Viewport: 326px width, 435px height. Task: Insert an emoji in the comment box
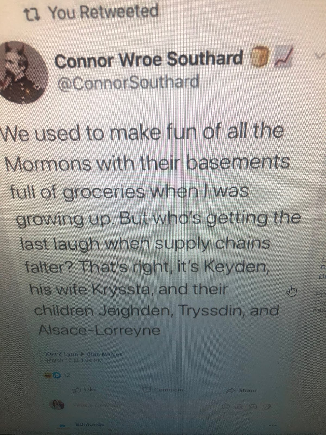pos(225,407)
